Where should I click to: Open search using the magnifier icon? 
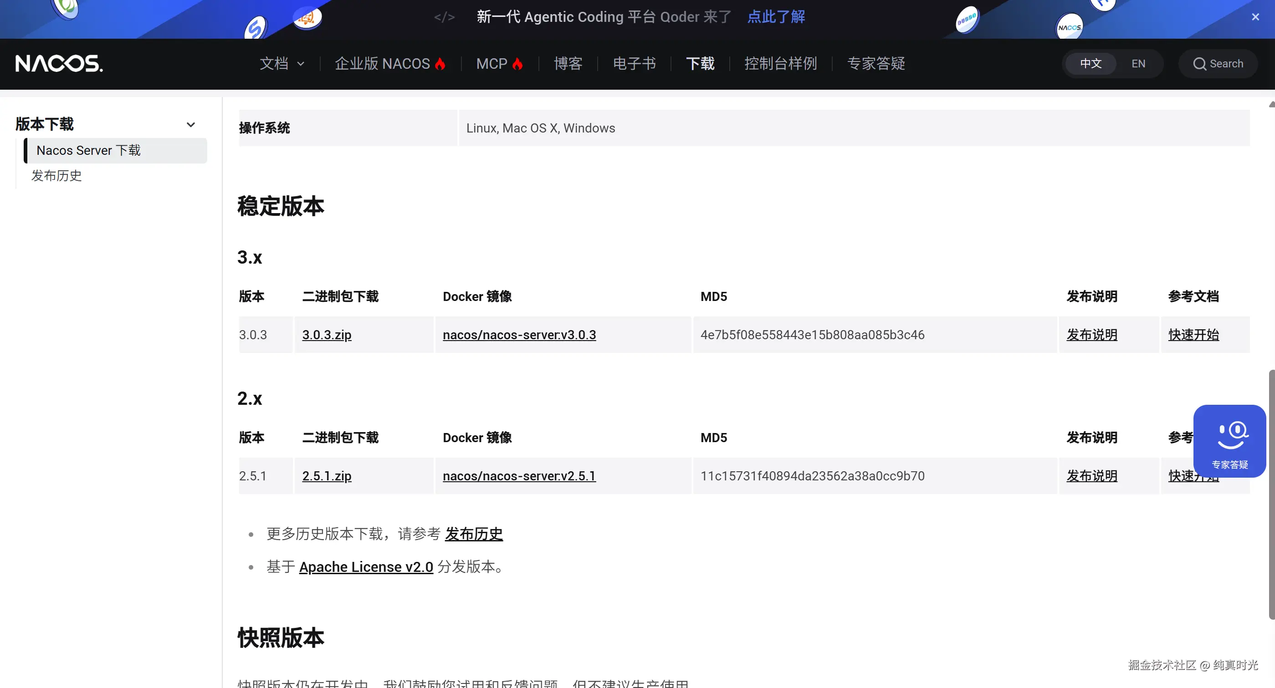tap(1200, 63)
